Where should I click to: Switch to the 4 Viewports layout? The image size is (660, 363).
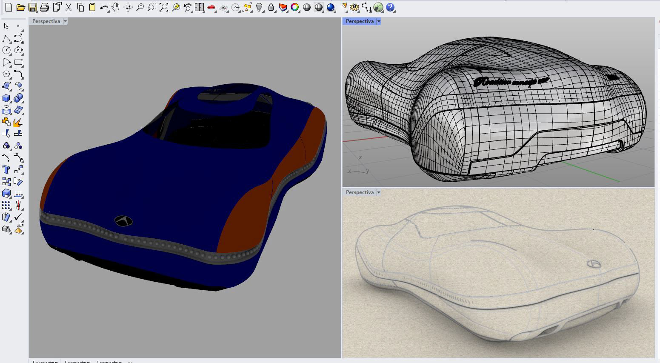point(199,7)
